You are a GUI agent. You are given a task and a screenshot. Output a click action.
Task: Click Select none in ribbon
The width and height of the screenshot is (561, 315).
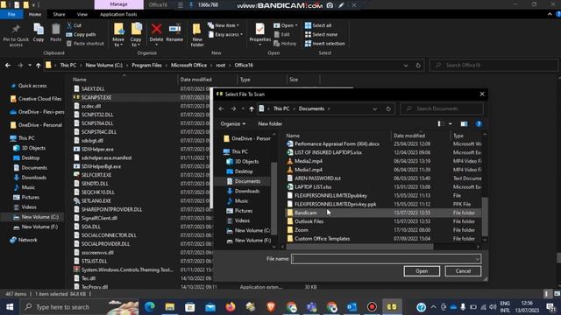tap(321, 34)
